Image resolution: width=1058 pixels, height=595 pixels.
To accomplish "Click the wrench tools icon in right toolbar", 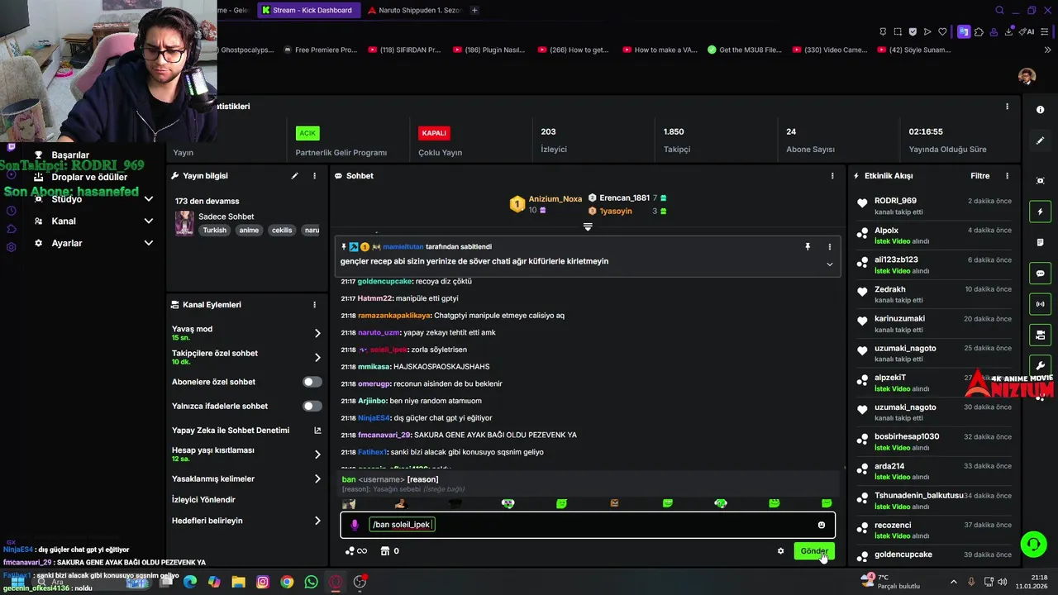I will click(1040, 365).
